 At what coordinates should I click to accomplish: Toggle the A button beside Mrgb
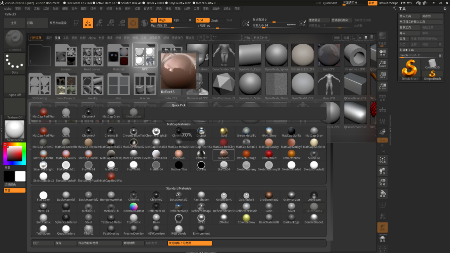pos(153,20)
